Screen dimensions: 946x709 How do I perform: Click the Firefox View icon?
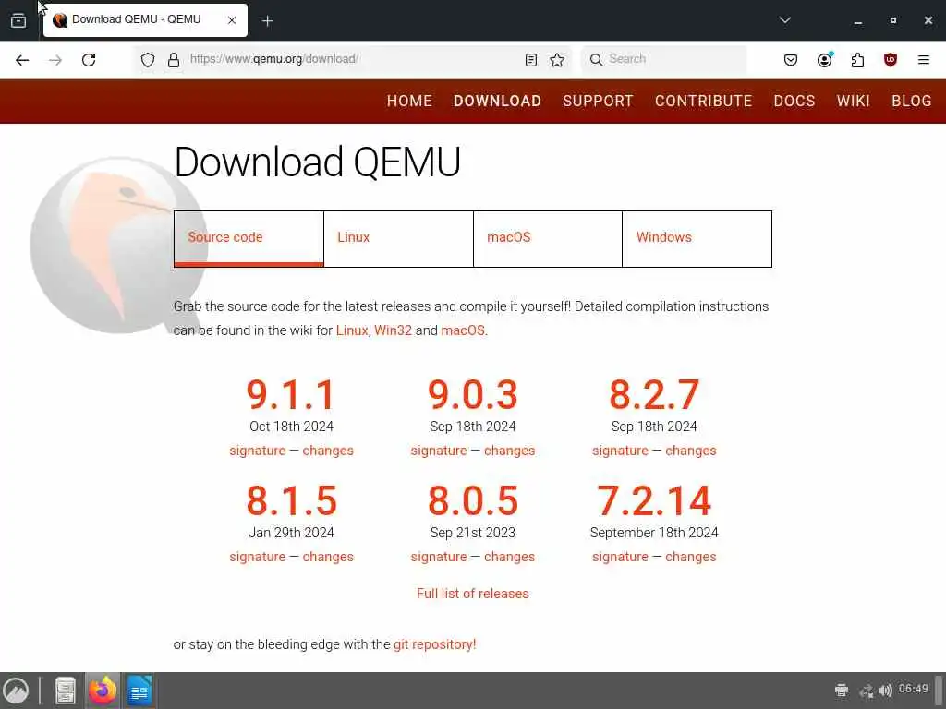click(18, 20)
